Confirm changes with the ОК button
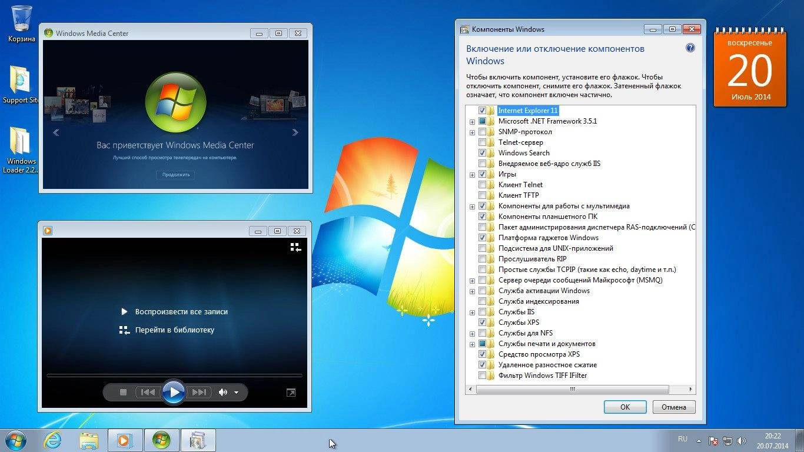The image size is (804, 452). pos(624,407)
